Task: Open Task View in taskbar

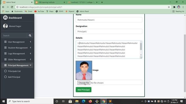Action: pyautogui.click(x=63, y=101)
